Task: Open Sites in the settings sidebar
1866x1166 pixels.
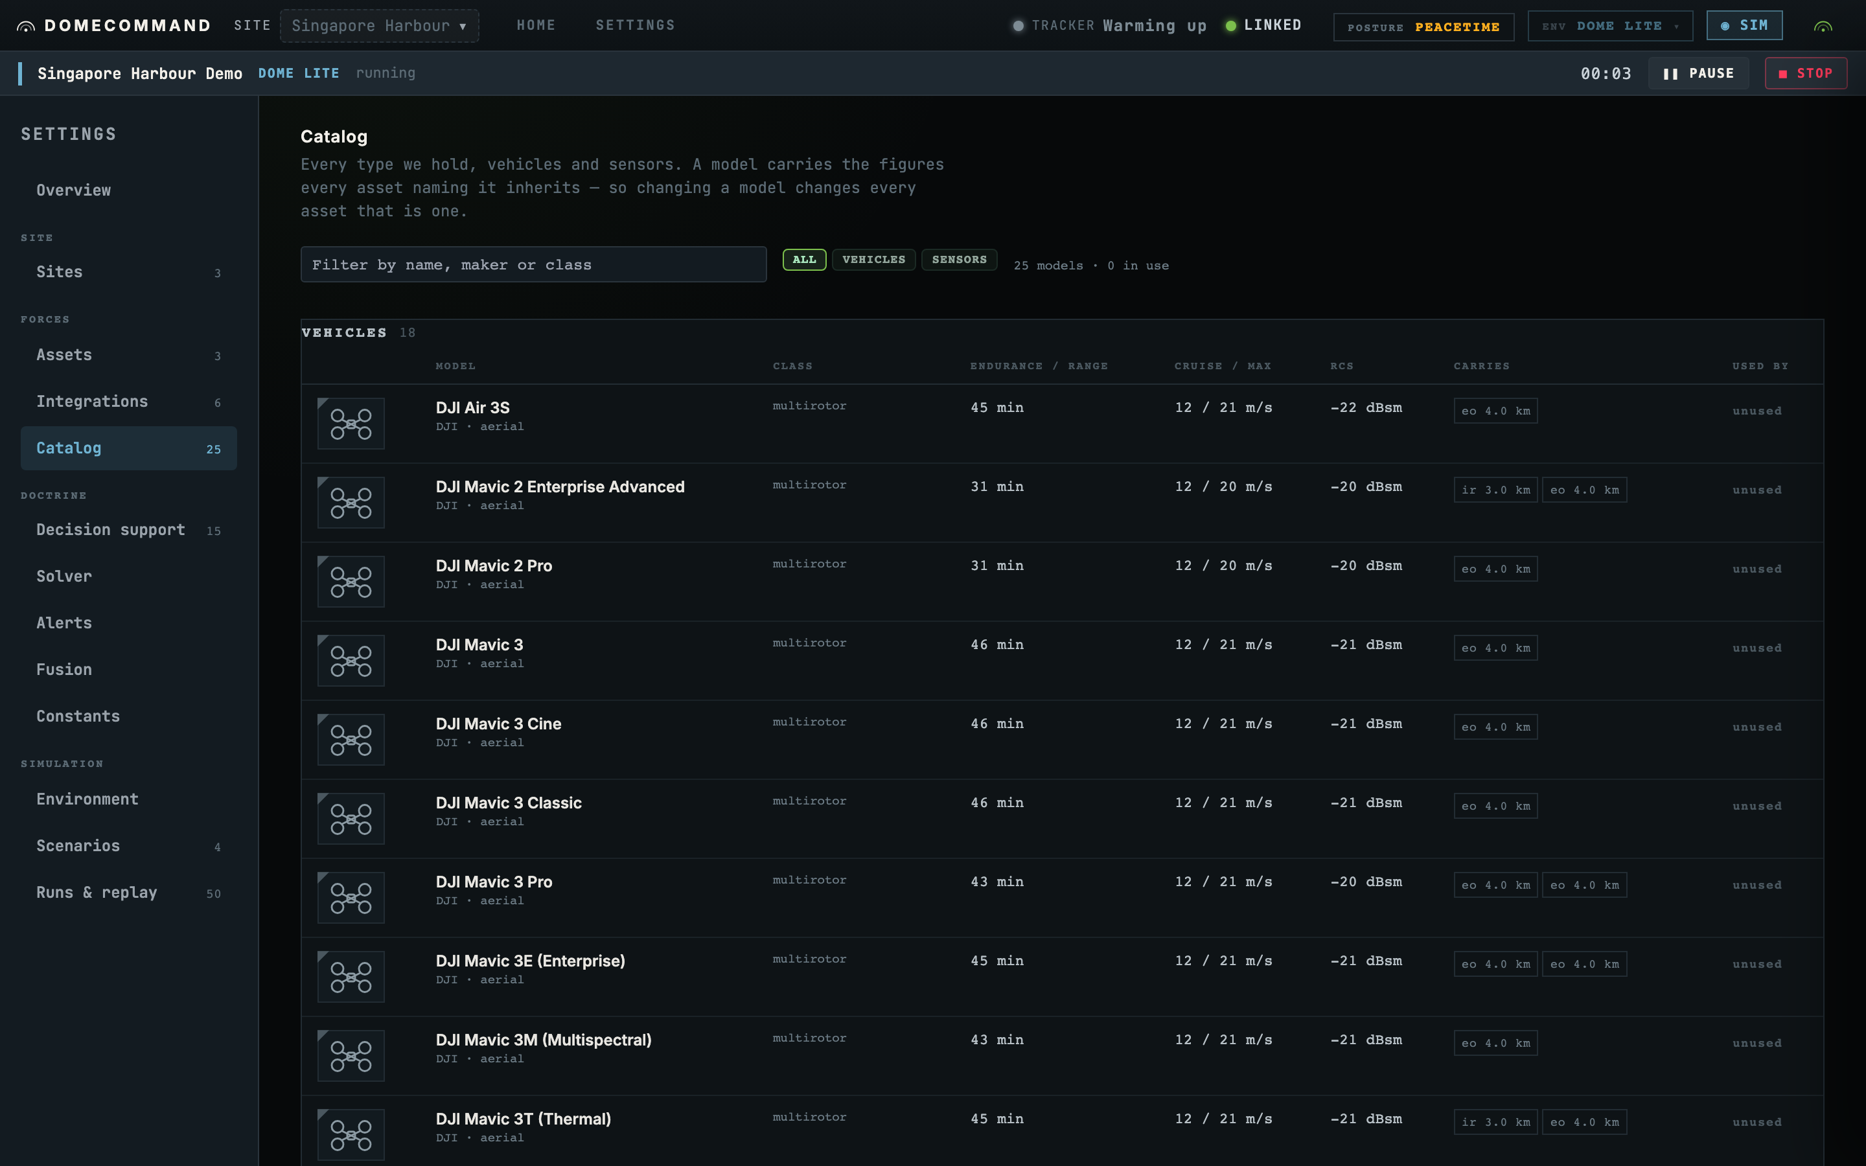Action: pos(129,272)
